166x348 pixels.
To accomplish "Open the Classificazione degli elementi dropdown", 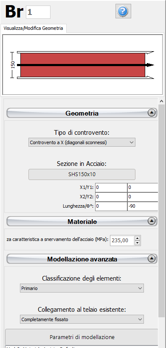I will tap(82, 288).
